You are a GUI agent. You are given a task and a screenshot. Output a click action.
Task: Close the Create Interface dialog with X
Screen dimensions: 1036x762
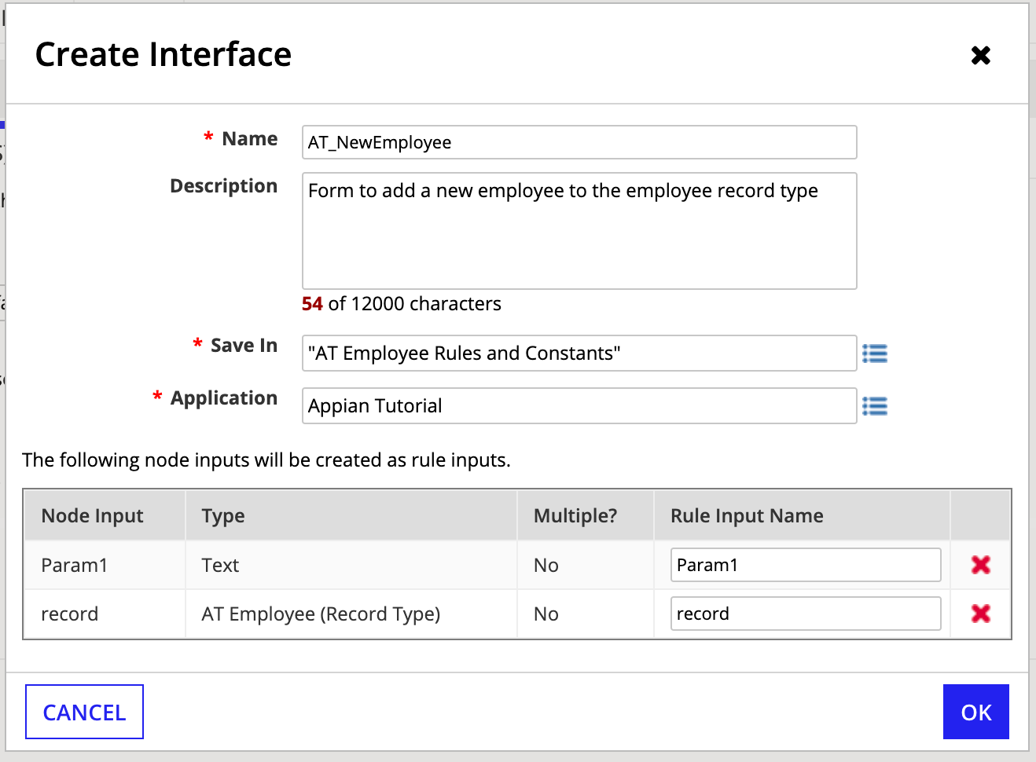tap(980, 55)
